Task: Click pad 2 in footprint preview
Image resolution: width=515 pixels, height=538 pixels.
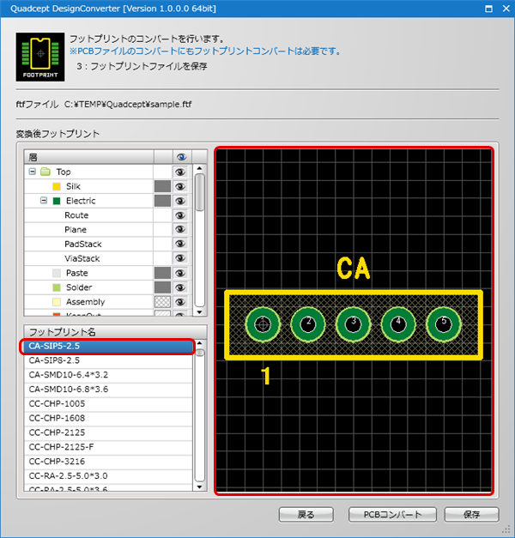Action: click(x=308, y=324)
